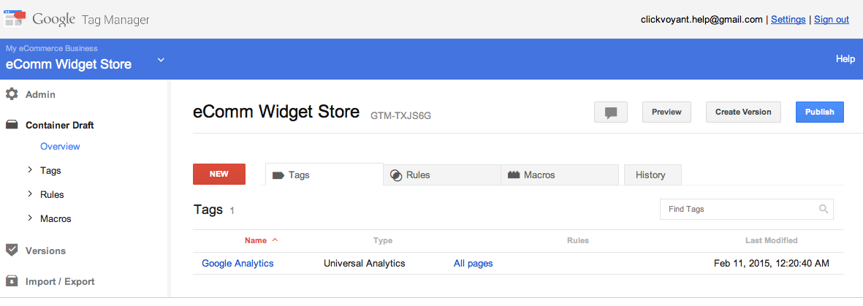The image size is (863, 306).
Task: Open notes with the speech bubble button
Action: (x=611, y=112)
